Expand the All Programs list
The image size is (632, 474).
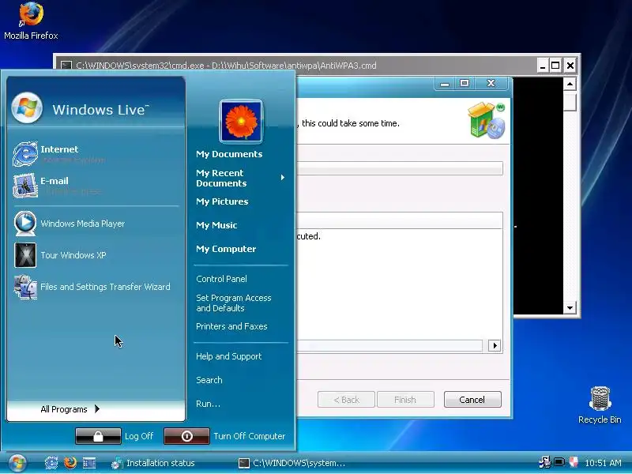coord(70,409)
